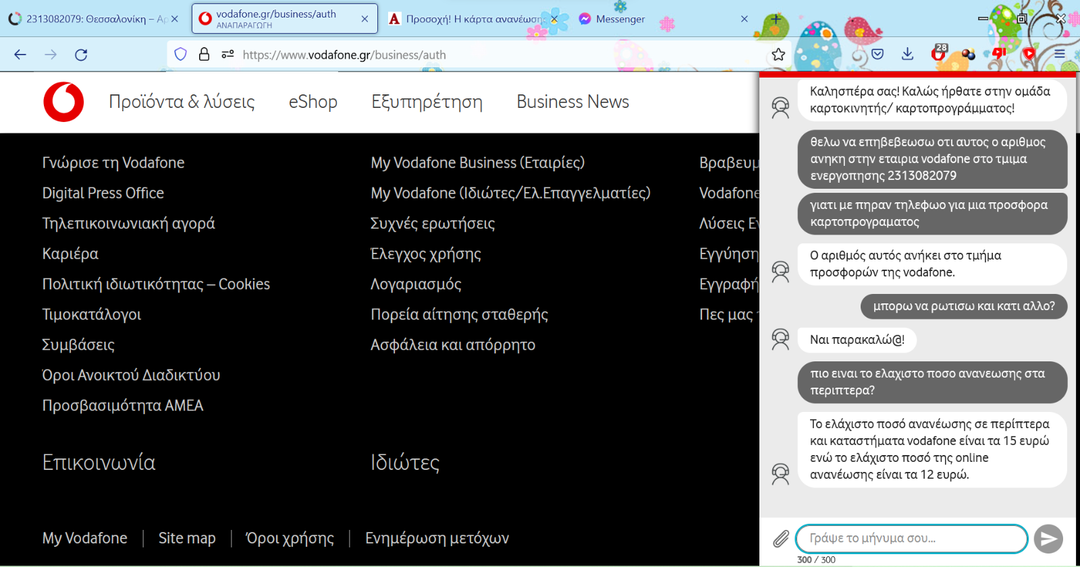Show site security padlock details
Image resolution: width=1080 pixels, height=567 pixels.
[x=204, y=55]
